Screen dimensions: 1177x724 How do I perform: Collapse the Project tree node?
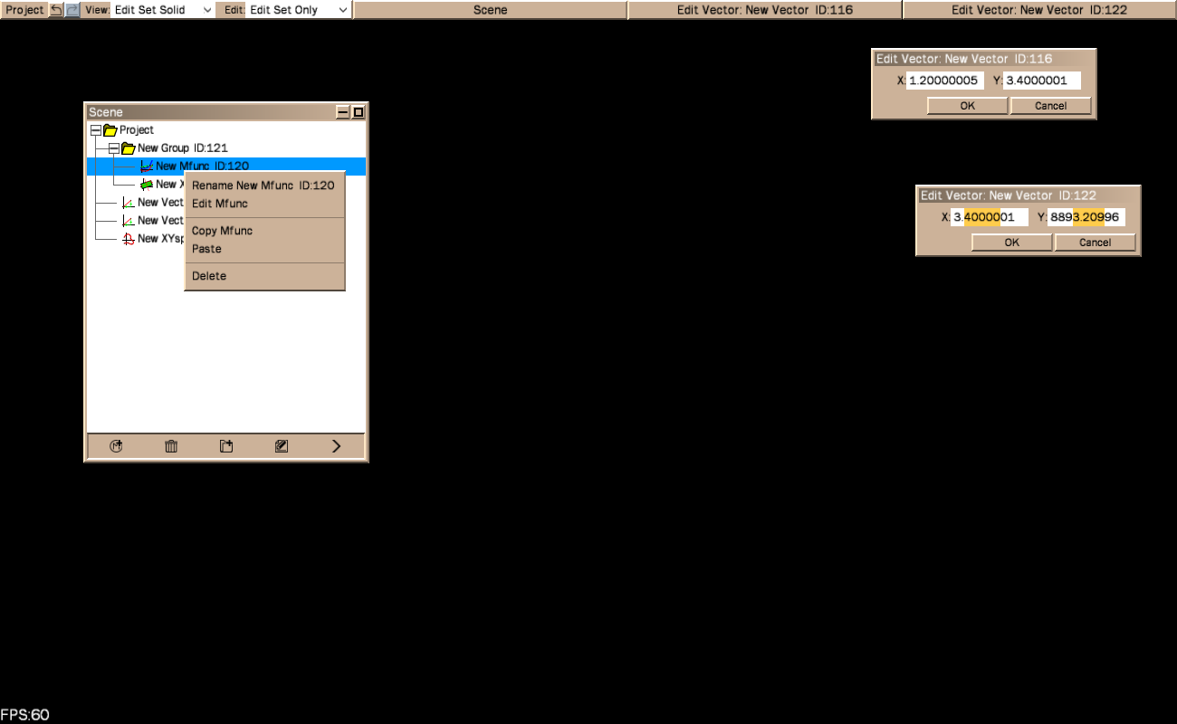96,130
